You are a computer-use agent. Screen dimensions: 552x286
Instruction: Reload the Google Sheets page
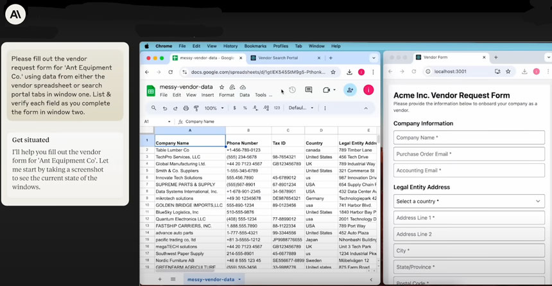point(170,72)
